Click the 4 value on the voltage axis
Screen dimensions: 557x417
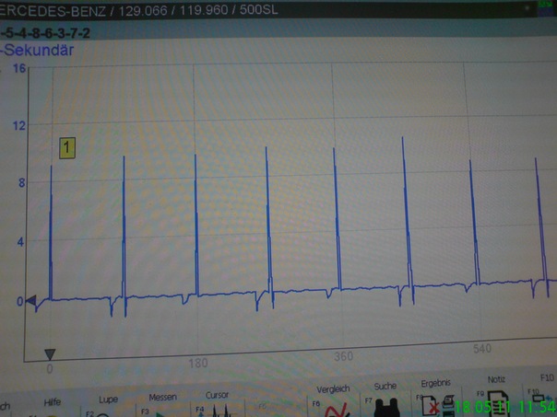(x=20, y=242)
